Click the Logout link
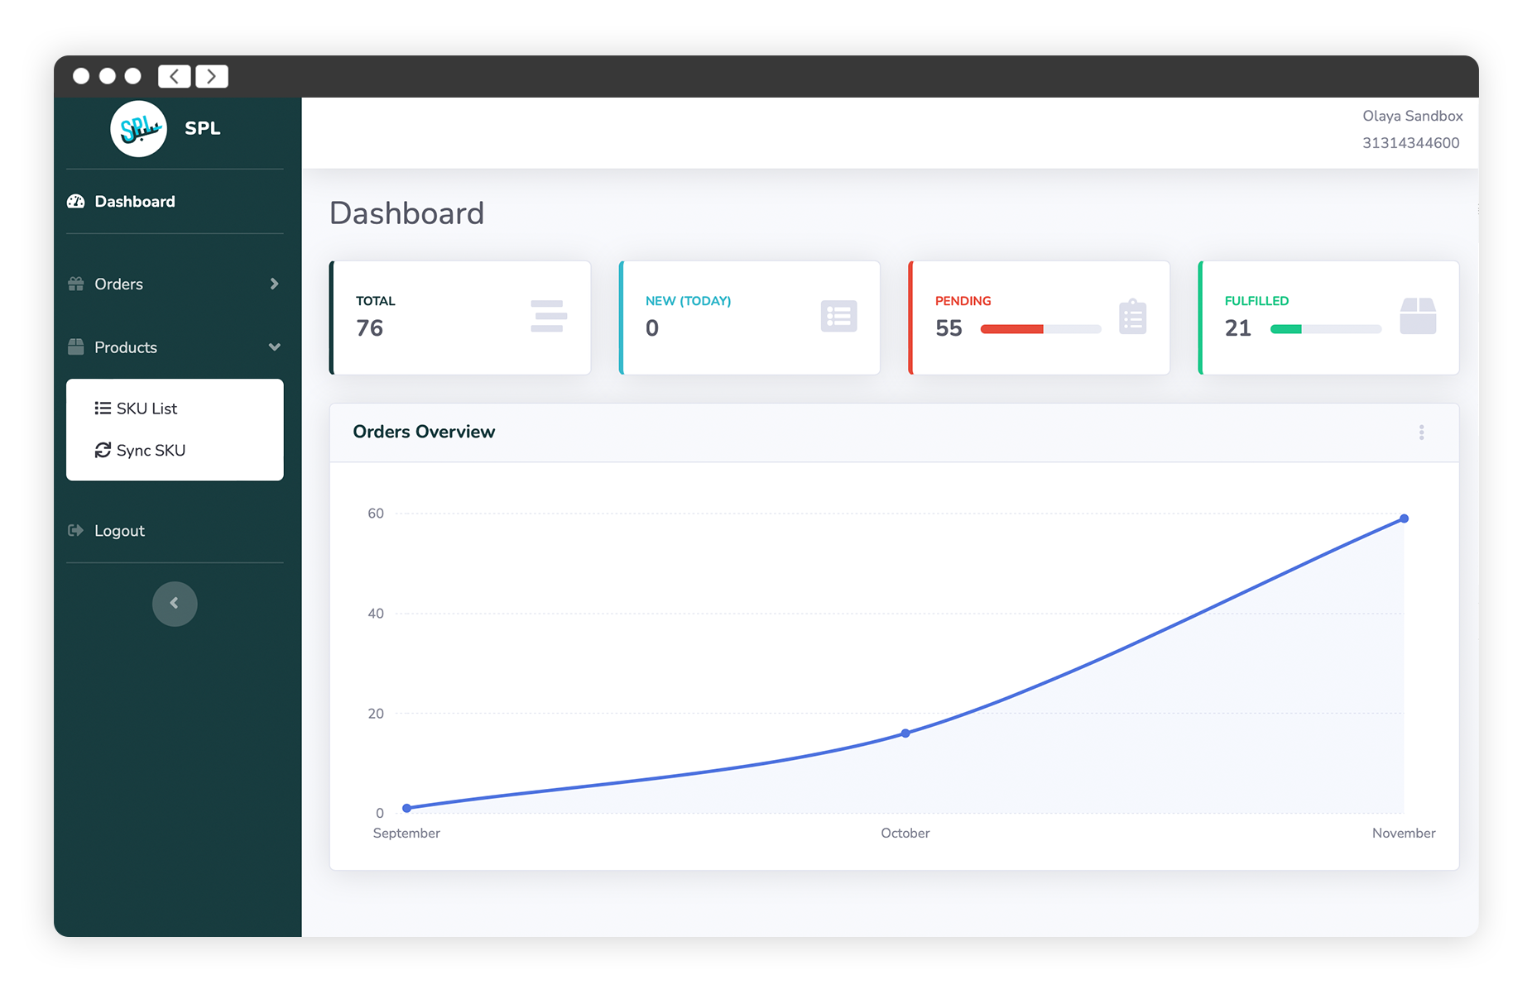Image resolution: width=1532 pixels, height=994 pixels. tap(119, 531)
